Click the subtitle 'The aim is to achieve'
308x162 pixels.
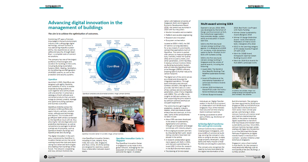(x=73, y=34)
